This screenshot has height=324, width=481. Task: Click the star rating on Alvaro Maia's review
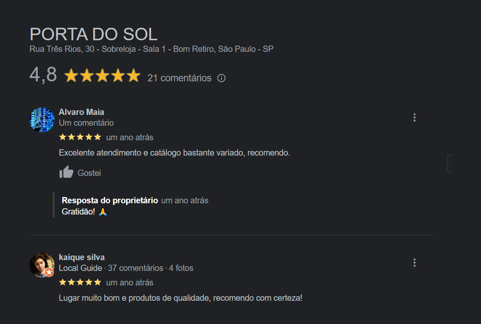tap(80, 137)
